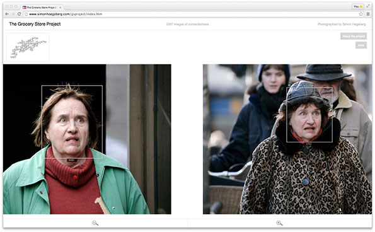Close The Grocery Store Project tab
This screenshot has width=375, height=232.
(60, 8)
